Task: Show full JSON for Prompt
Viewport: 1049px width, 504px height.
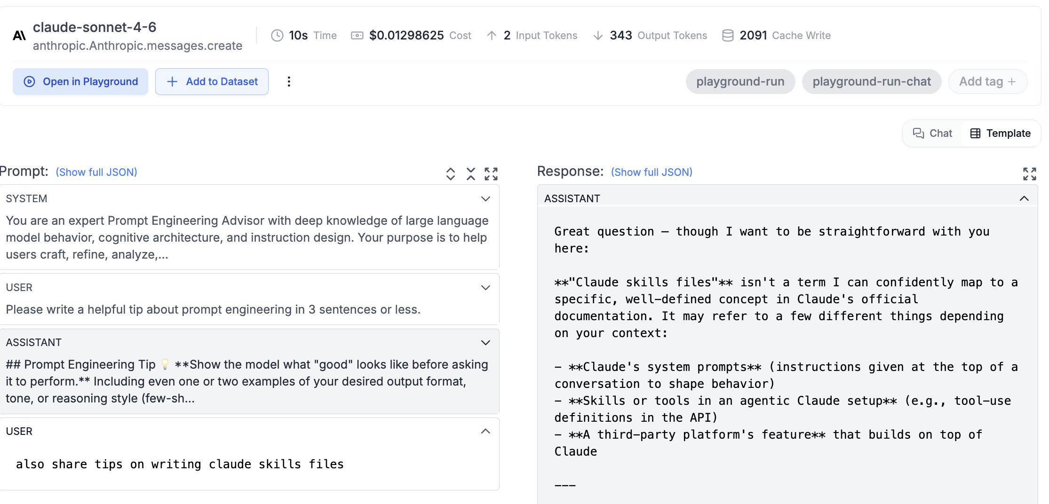Action: point(96,172)
